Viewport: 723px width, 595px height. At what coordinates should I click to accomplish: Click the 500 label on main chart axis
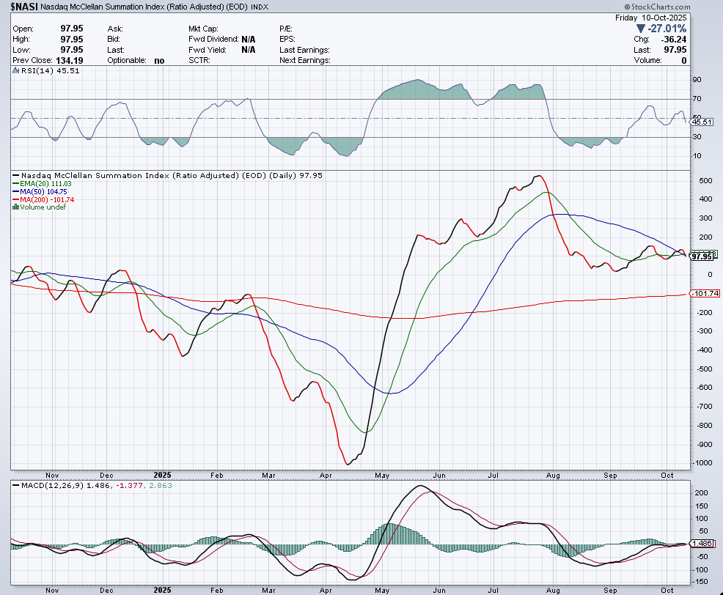705,180
